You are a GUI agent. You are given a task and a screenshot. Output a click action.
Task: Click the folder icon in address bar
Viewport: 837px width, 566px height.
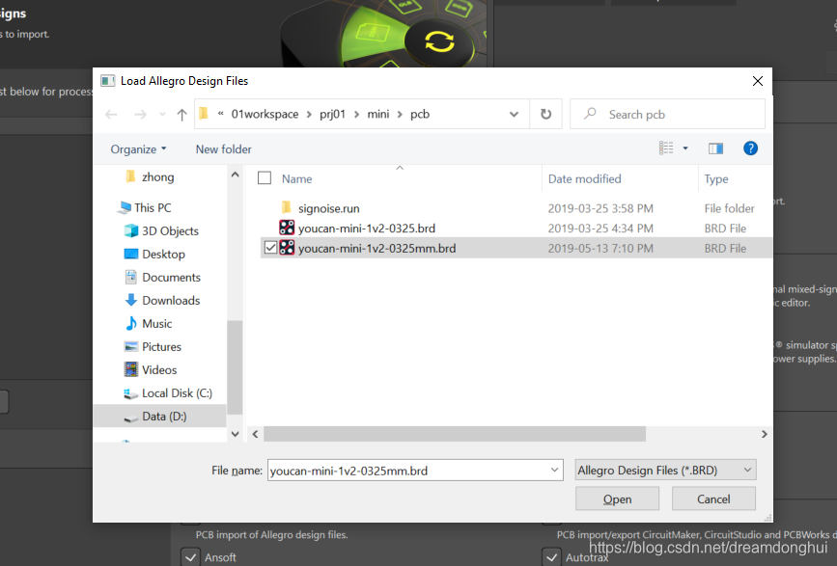coord(204,114)
